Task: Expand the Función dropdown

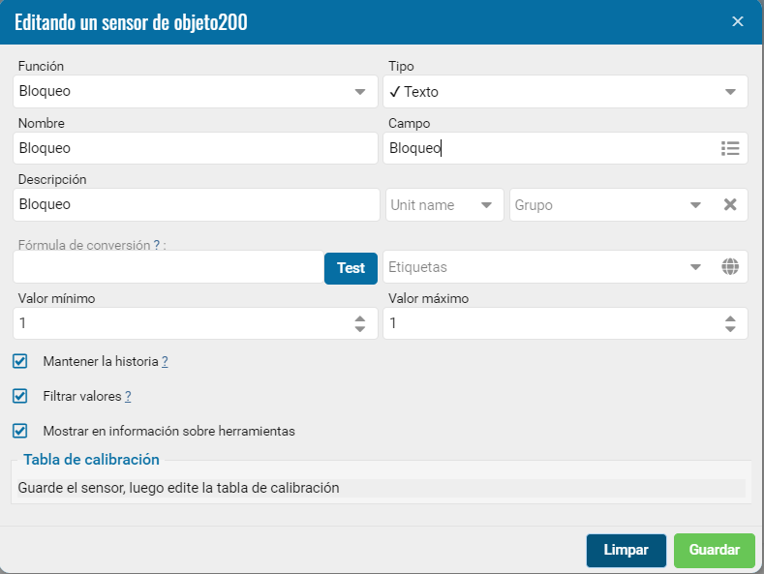Action: [196, 92]
